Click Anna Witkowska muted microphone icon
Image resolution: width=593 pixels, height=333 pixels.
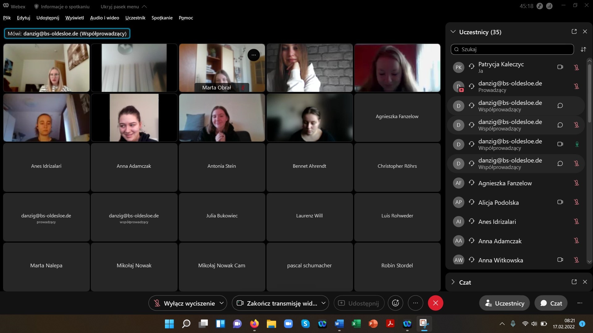(576, 260)
